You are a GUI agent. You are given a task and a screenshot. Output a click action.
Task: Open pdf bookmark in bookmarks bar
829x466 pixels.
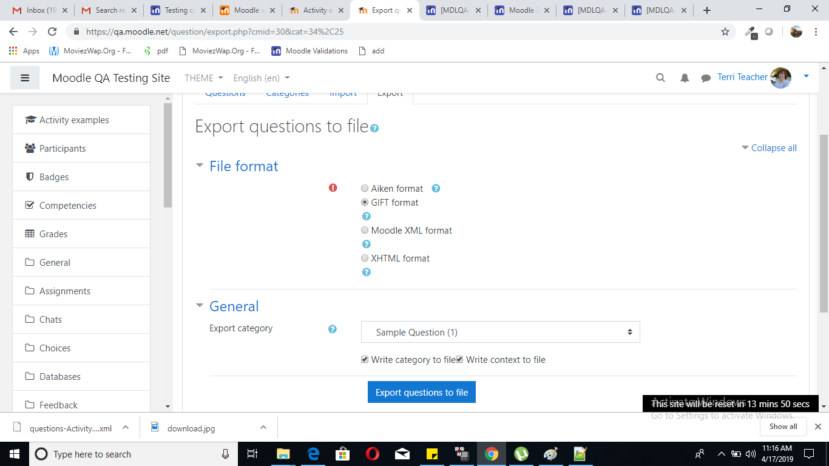[x=155, y=51]
